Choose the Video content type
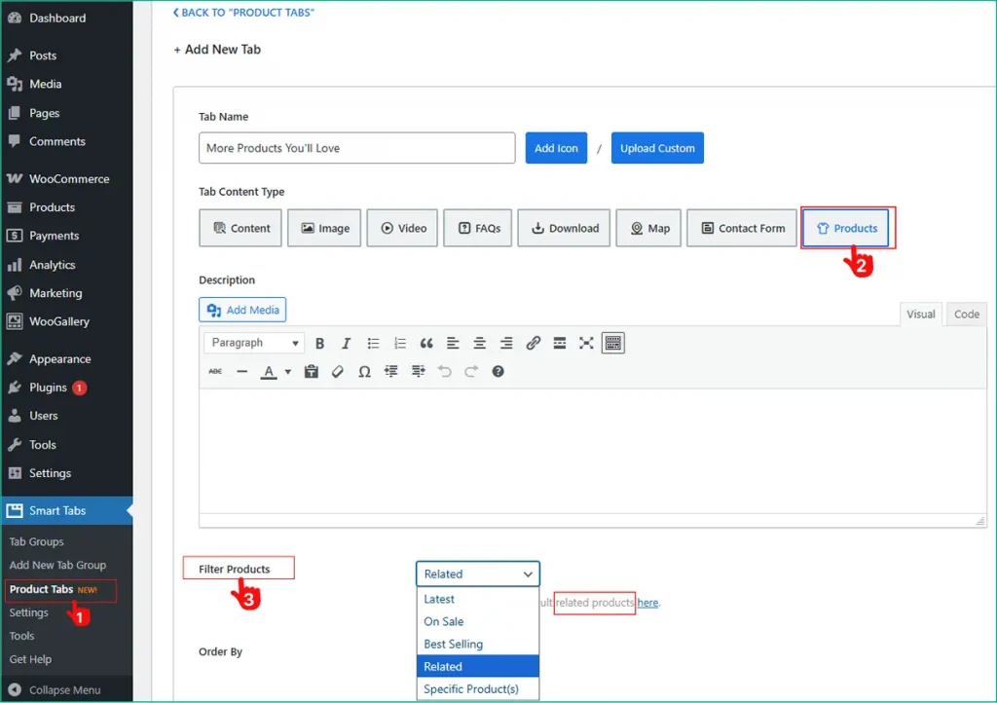This screenshot has height=703, width=997. pyautogui.click(x=402, y=228)
